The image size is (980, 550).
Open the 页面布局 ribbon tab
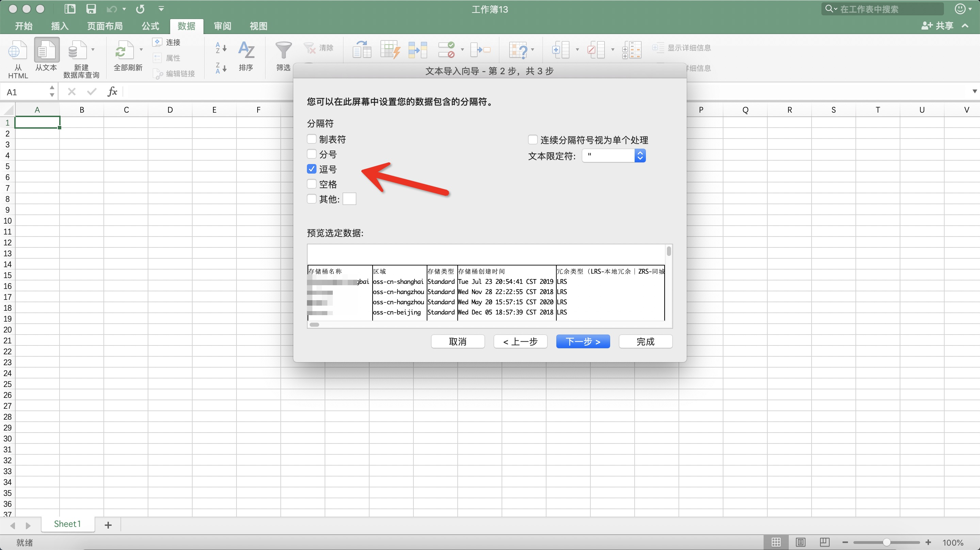coord(104,26)
